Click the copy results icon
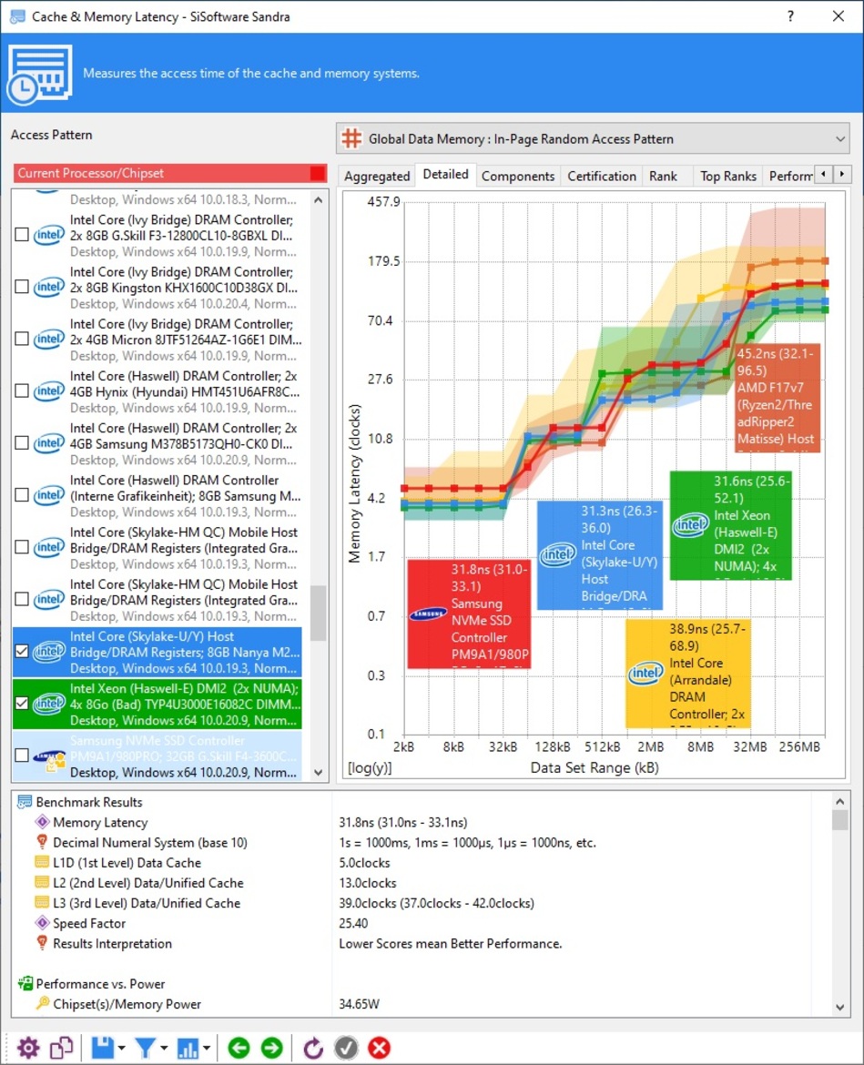The image size is (864, 1065). (61, 1048)
